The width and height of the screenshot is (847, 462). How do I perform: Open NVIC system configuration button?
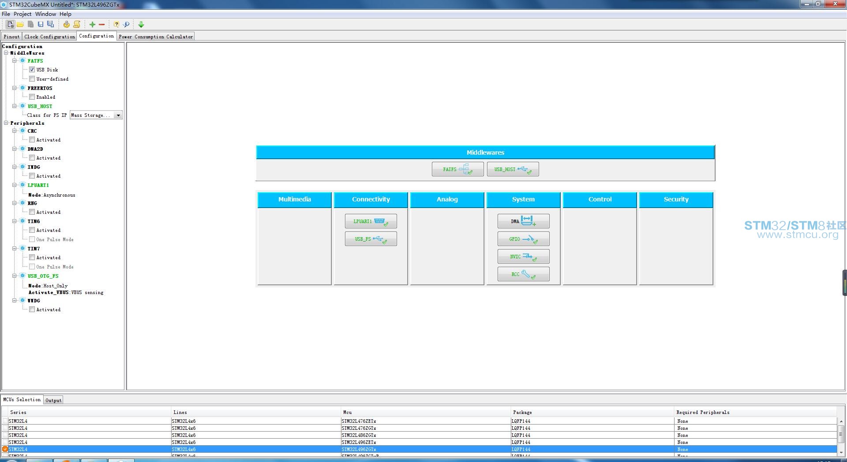[x=523, y=257]
